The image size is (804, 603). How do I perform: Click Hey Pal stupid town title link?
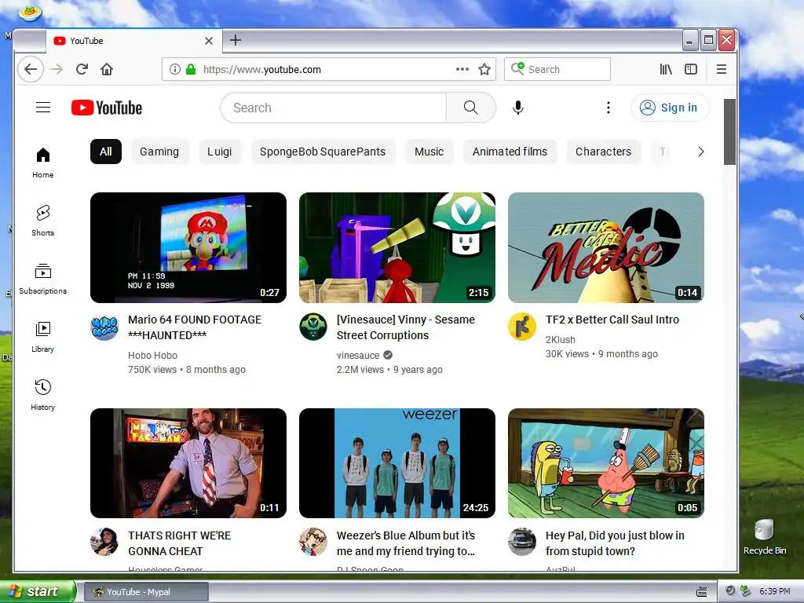[x=615, y=543]
